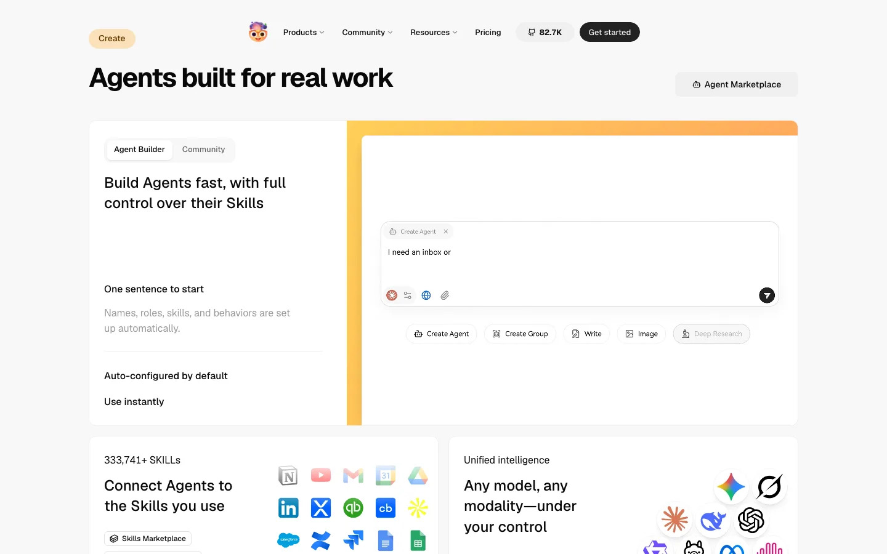Choose the Write chip
The height and width of the screenshot is (554, 887).
point(586,334)
